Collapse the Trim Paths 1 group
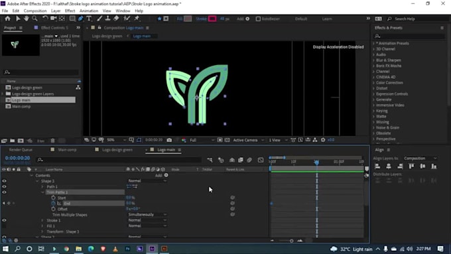Screen dimensions: 451x254 pos(42,192)
